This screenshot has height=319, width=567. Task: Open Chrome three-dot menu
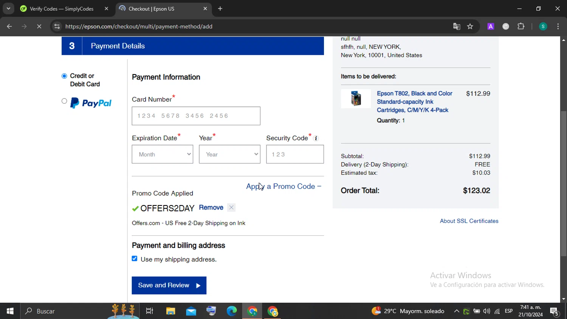tap(558, 26)
